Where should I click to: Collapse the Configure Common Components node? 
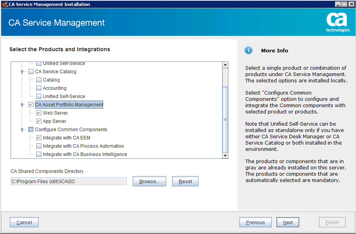(x=22, y=130)
